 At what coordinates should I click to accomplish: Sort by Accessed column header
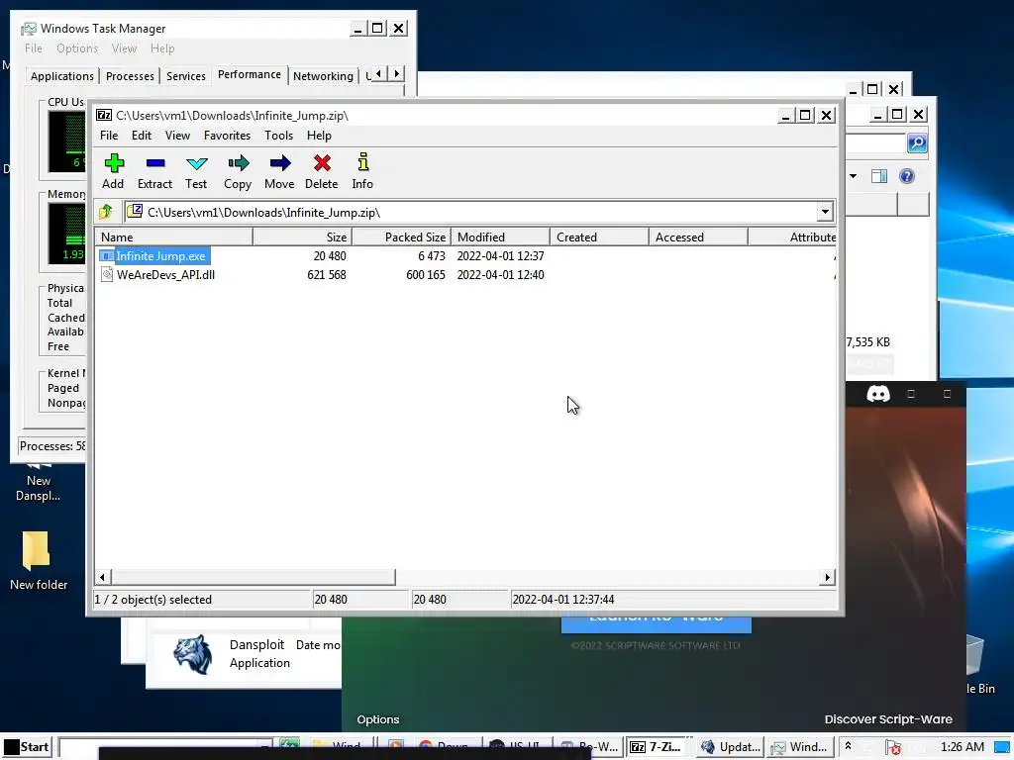point(698,237)
